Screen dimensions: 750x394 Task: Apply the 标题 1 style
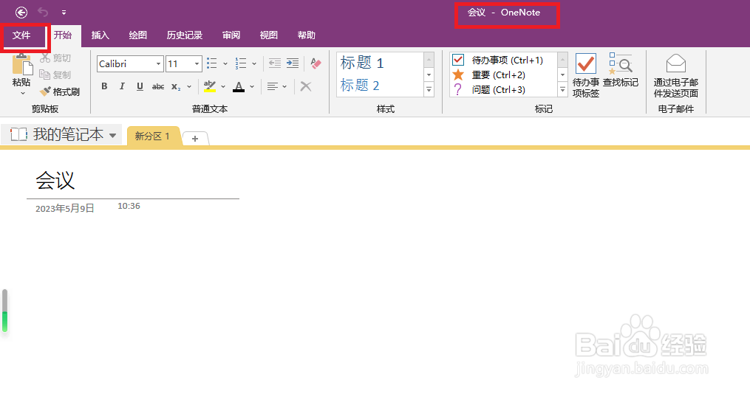coord(362,63)
